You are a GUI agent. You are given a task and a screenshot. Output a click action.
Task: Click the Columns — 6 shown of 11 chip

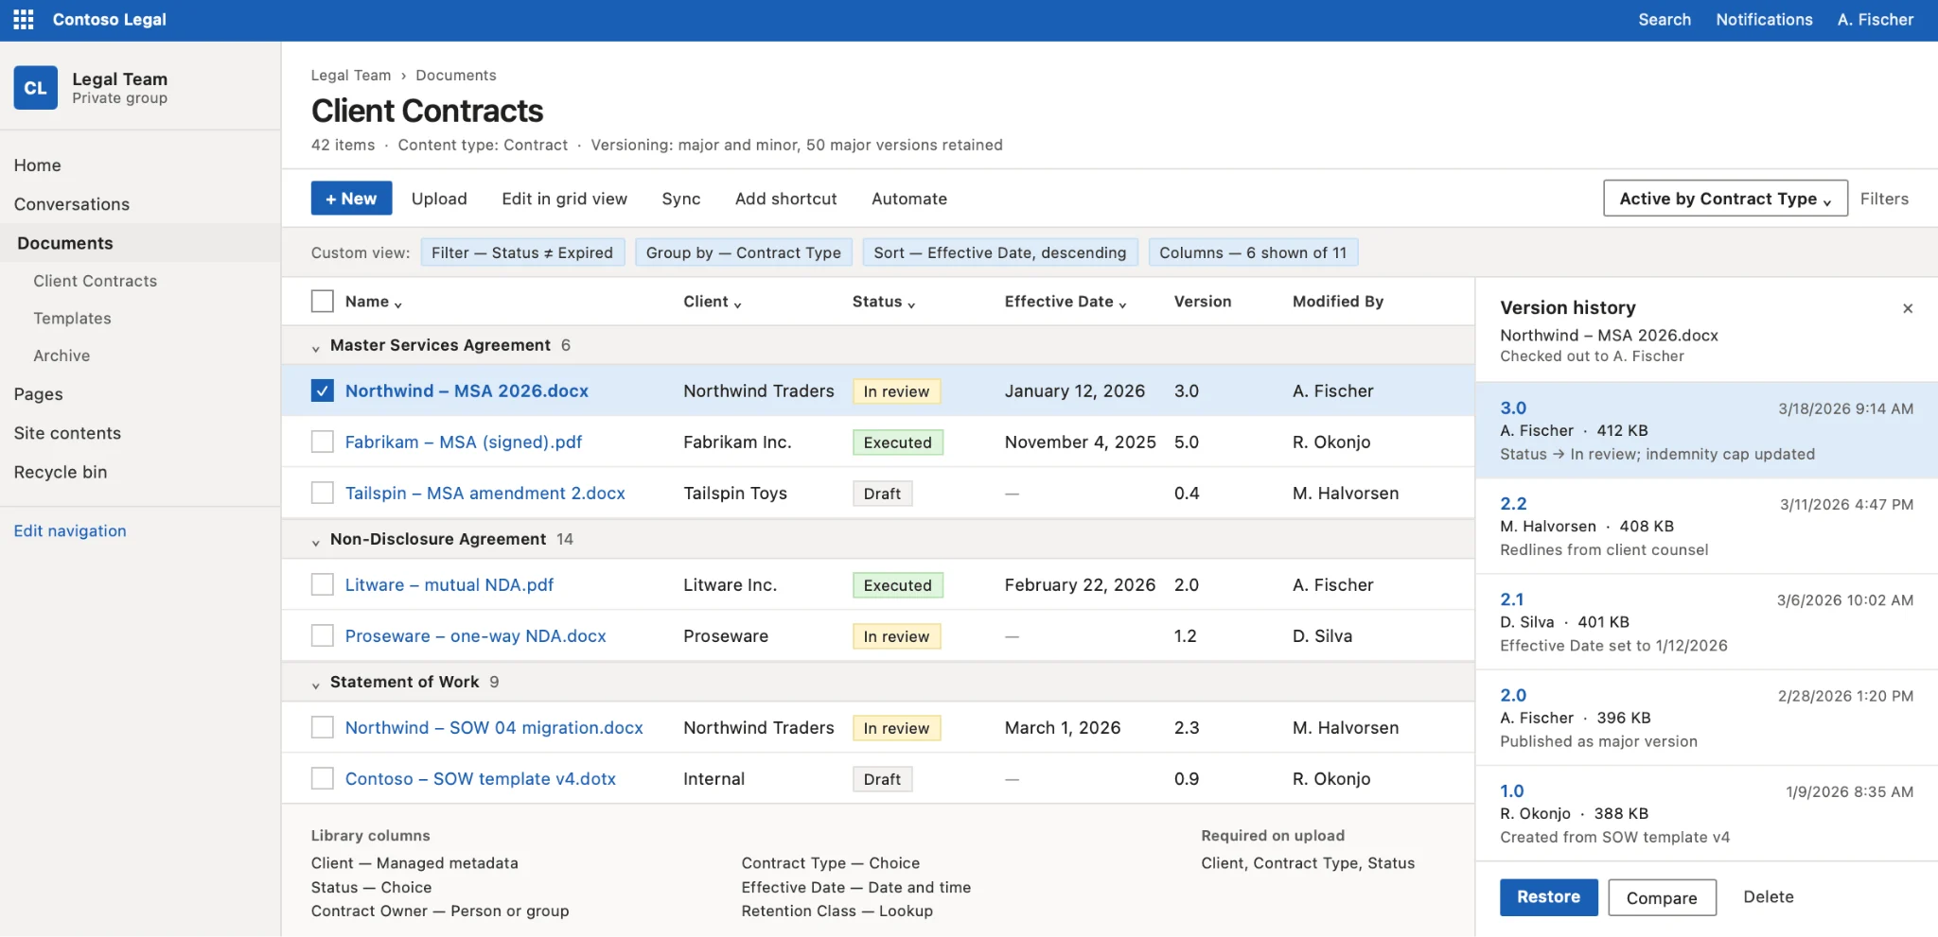click(x=1253, y=252)
